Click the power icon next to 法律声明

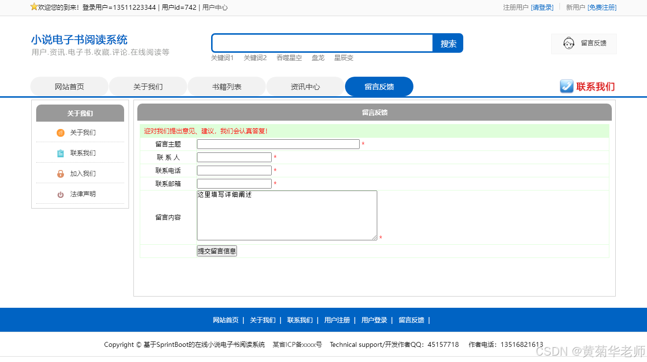click(61, 194)
